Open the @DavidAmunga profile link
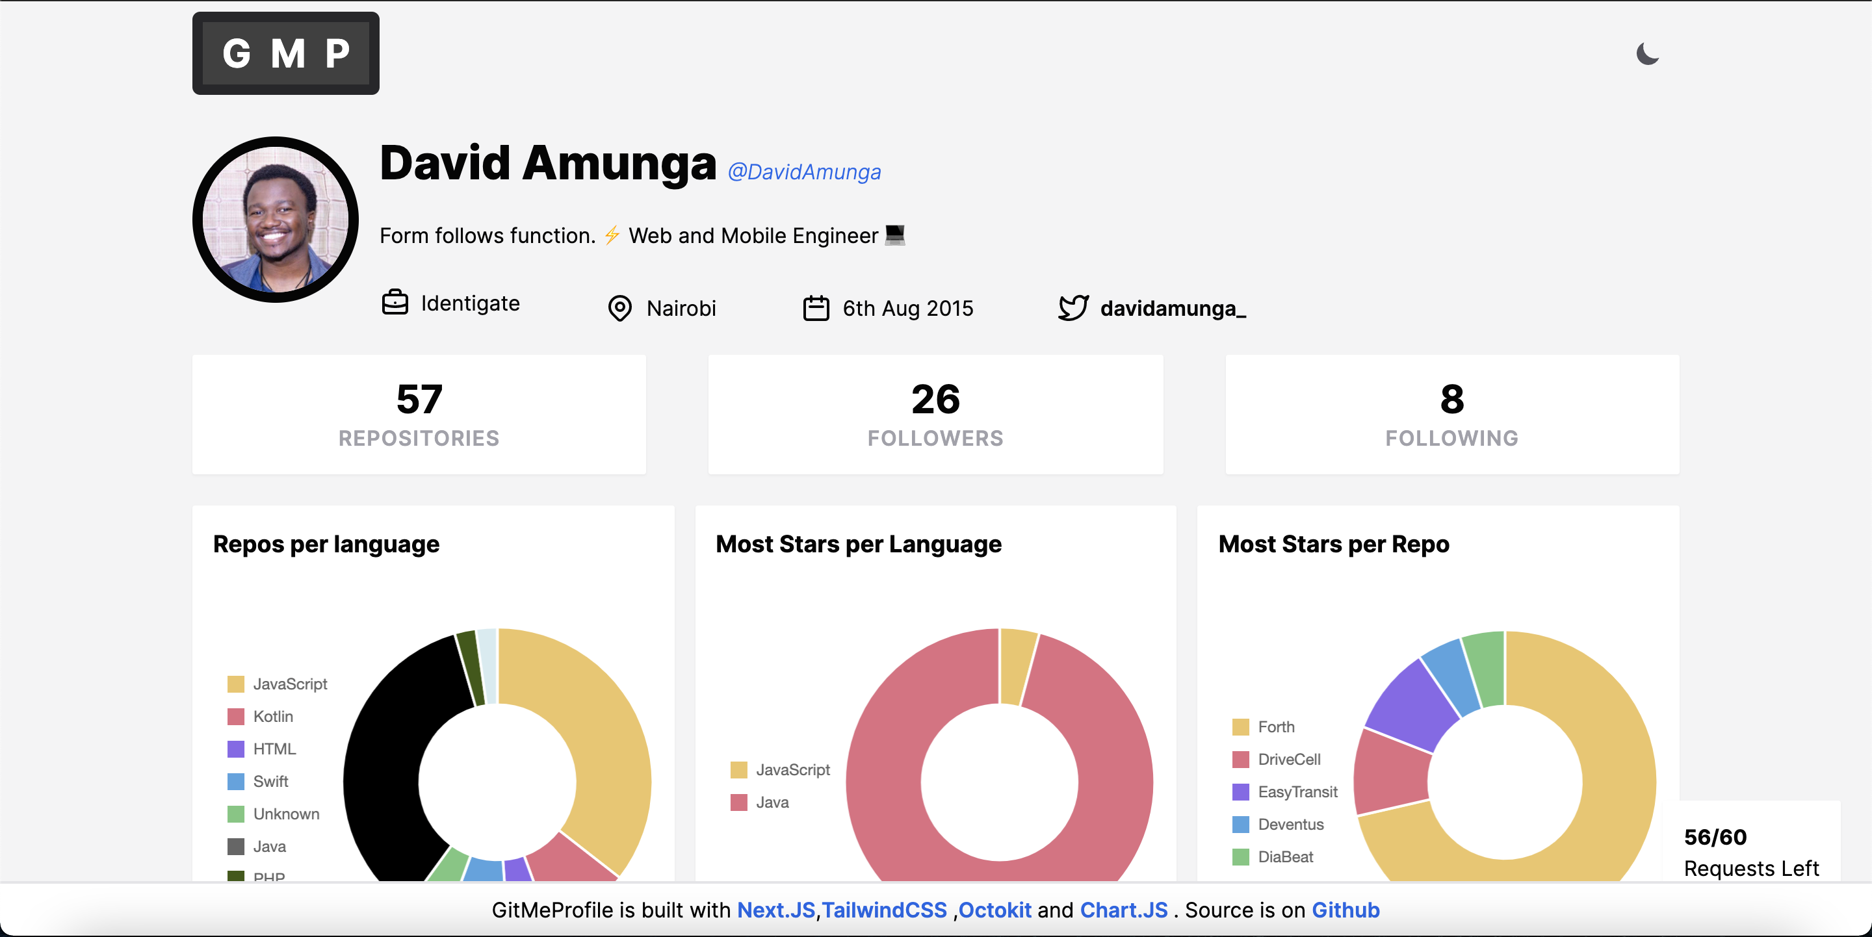Viewport: 1872px width, 937px height. click(x=804, y=172)
